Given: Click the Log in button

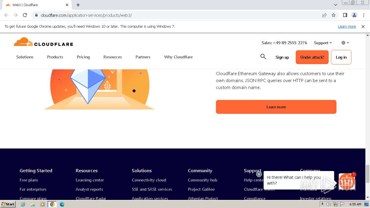Looking at the screenshot, I should 341,57.
